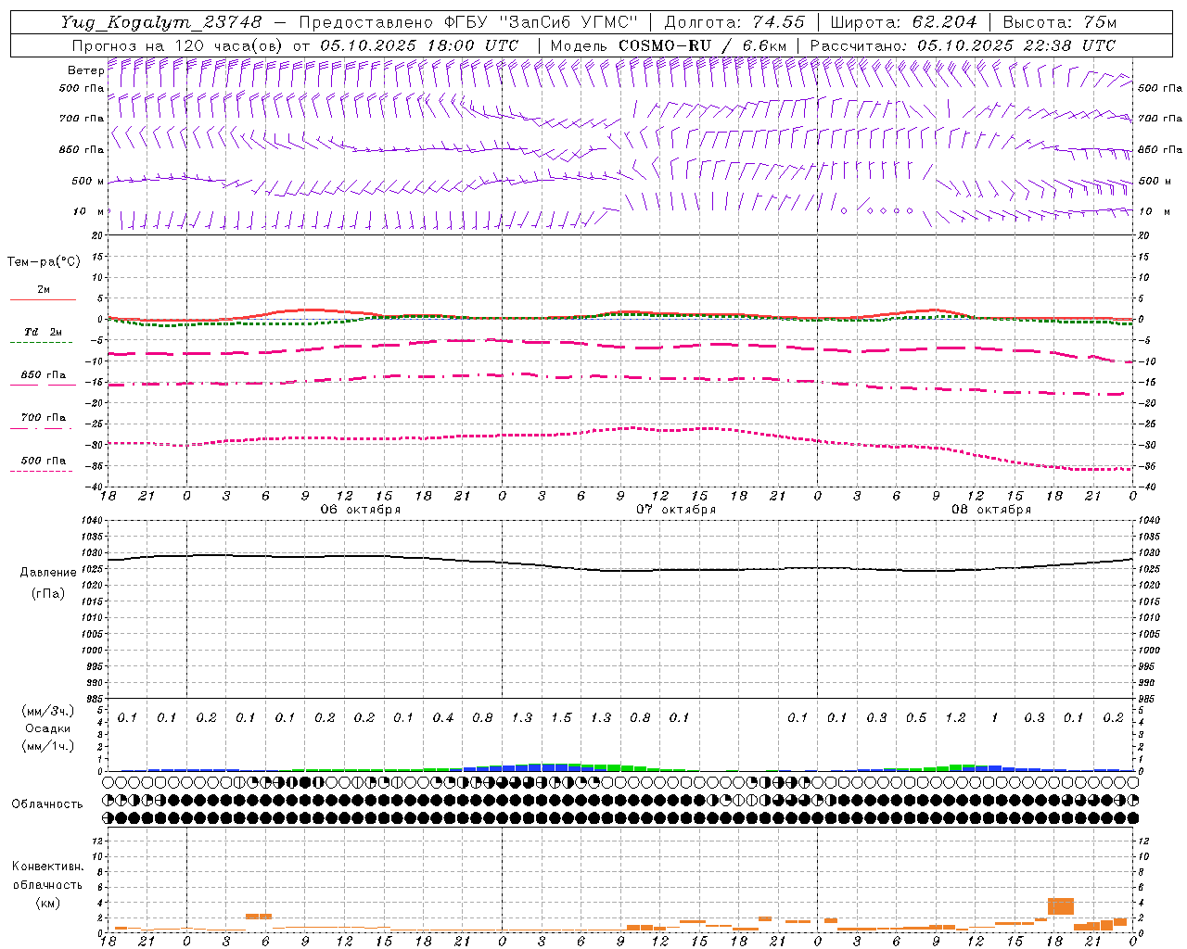
Task: Click the (км) unit under convective label
Action: pyautogui.click(x=47, y=903)
